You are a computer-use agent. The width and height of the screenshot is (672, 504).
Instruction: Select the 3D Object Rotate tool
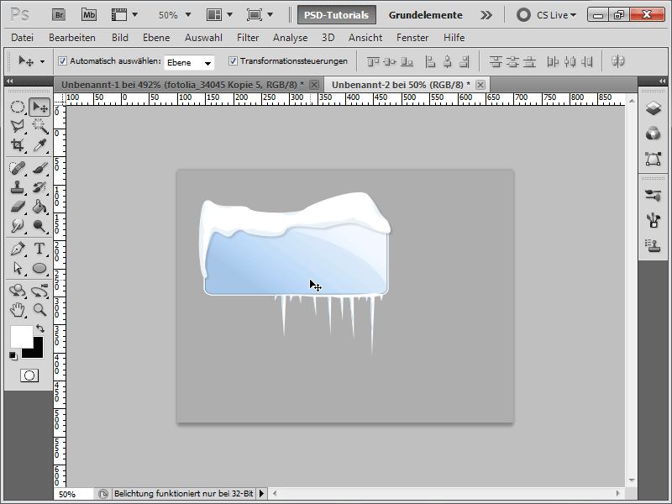[x=17, y=291]
